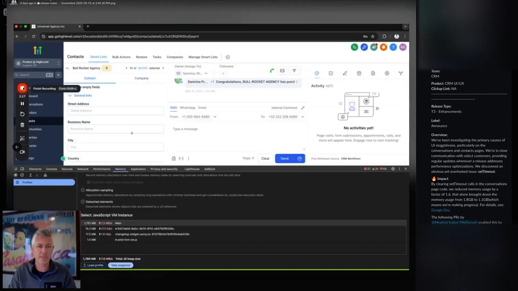
Task: Clear the message with Clear button
Action: 265,158
